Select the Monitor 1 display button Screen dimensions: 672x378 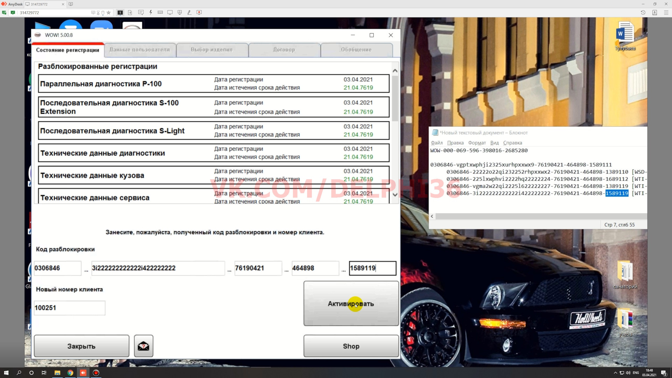(x=120, y=12)
